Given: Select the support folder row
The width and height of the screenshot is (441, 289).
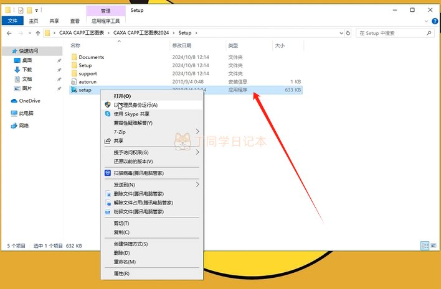Looking at the screenshot, I should pyautogui.click(x=186, y=73).
